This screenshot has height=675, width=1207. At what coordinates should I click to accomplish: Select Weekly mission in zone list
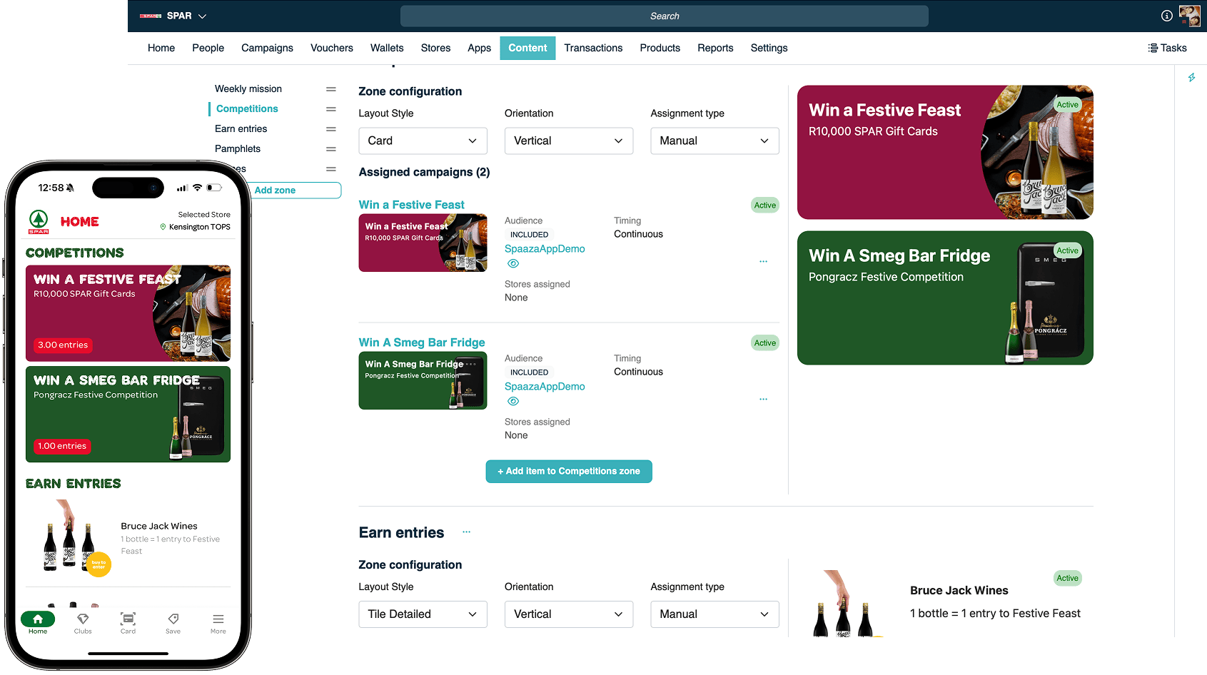248,89
